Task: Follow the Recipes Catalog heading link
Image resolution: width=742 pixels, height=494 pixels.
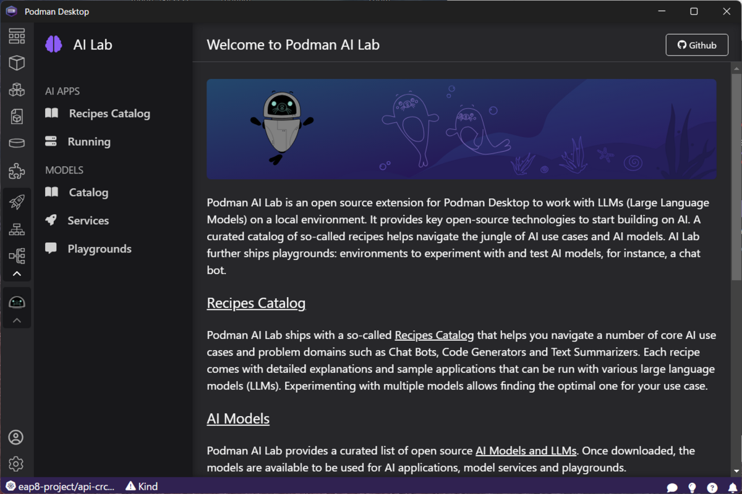Action: pyautogui.click(x=256, y=303)
